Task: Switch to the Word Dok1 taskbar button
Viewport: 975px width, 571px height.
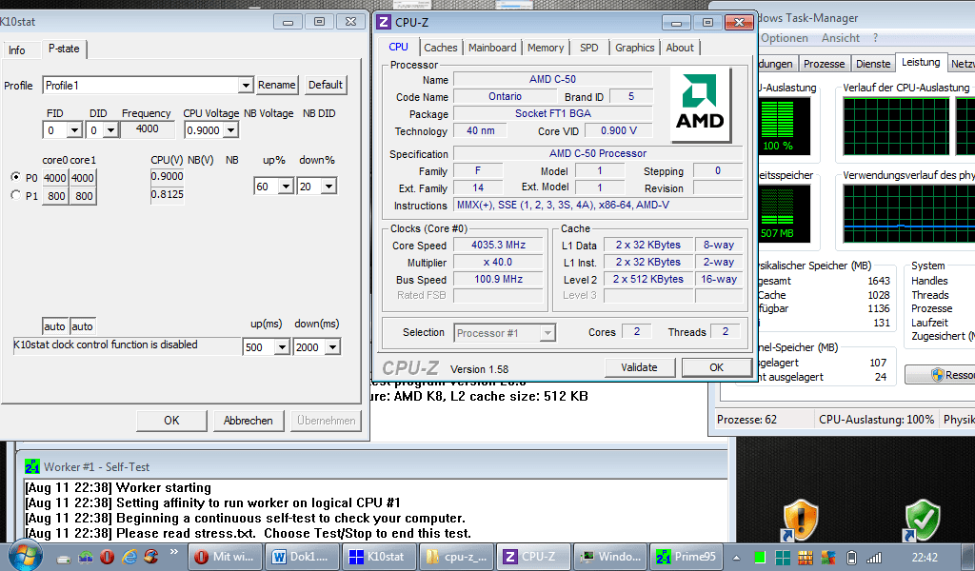Action: 302,557
